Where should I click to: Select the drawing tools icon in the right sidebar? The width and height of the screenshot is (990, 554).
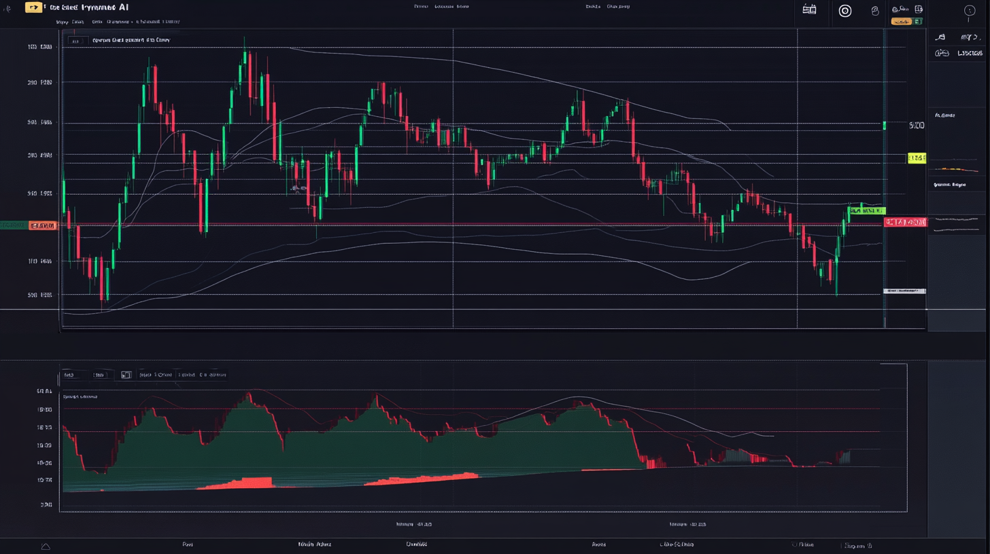[x=940, y=37]
